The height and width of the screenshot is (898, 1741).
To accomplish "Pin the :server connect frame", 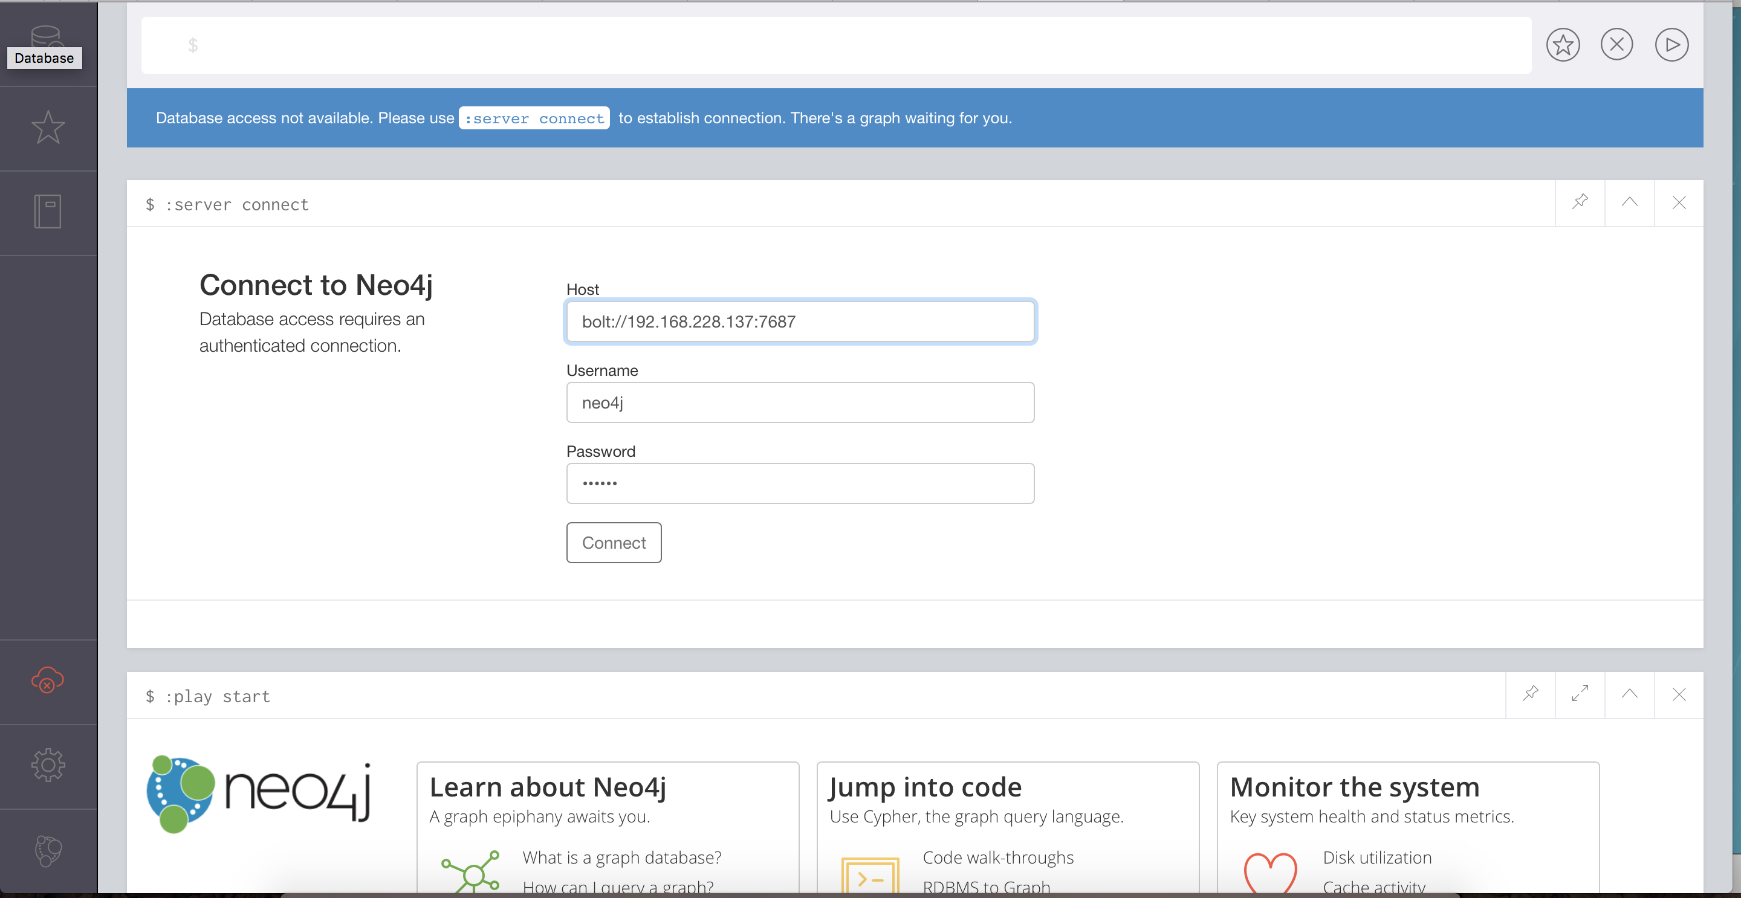I will [x=1580, y=202].
